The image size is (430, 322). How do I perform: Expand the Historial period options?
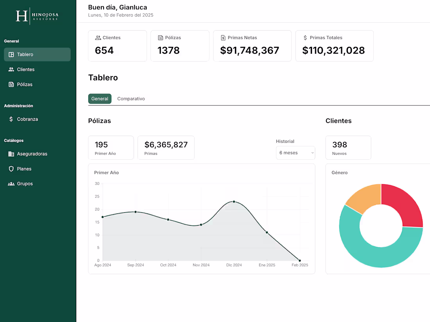point(295,153)
